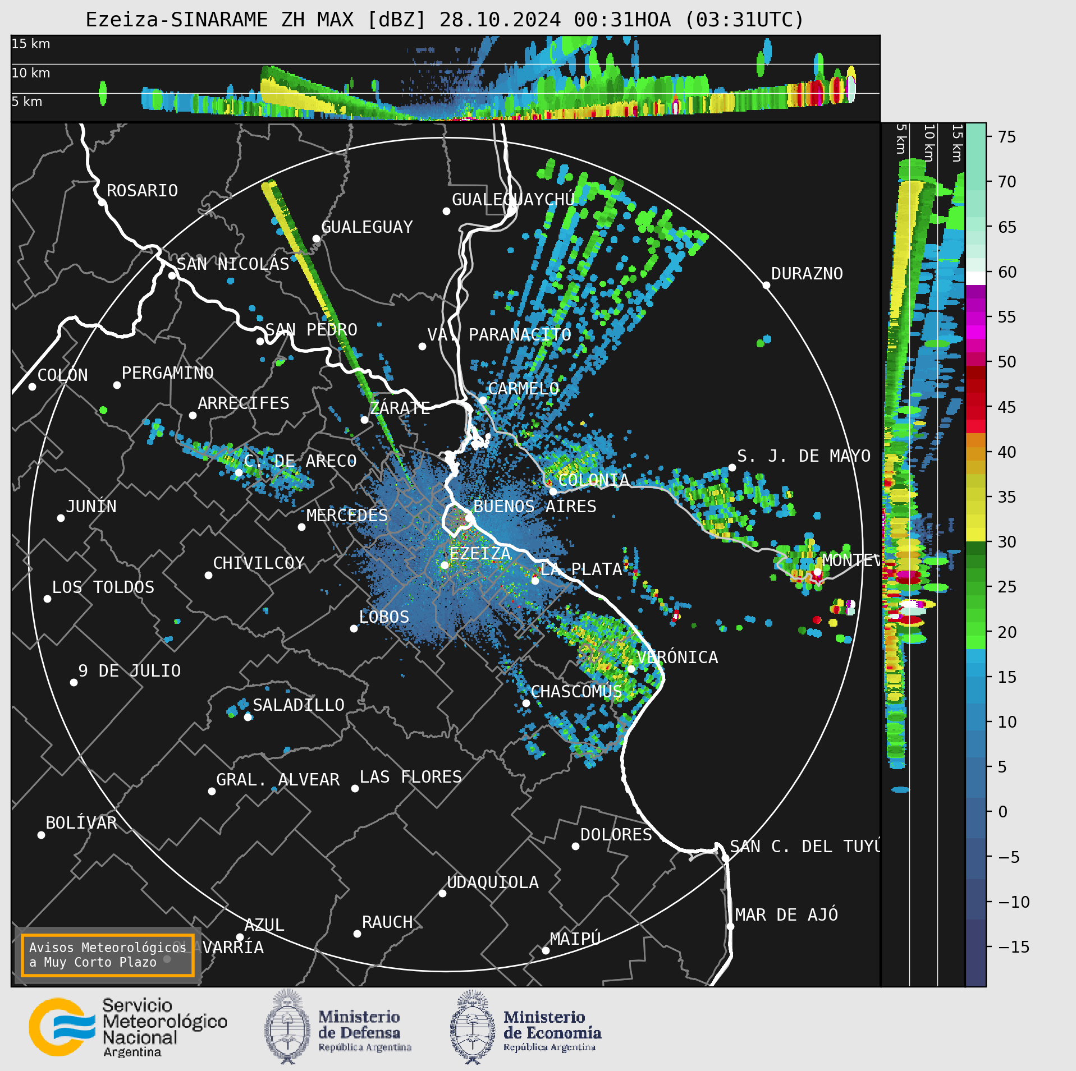Click the Servicio Meteorológico Nacional logo
The image size is (1076, 1071).
click(128, 1027)
